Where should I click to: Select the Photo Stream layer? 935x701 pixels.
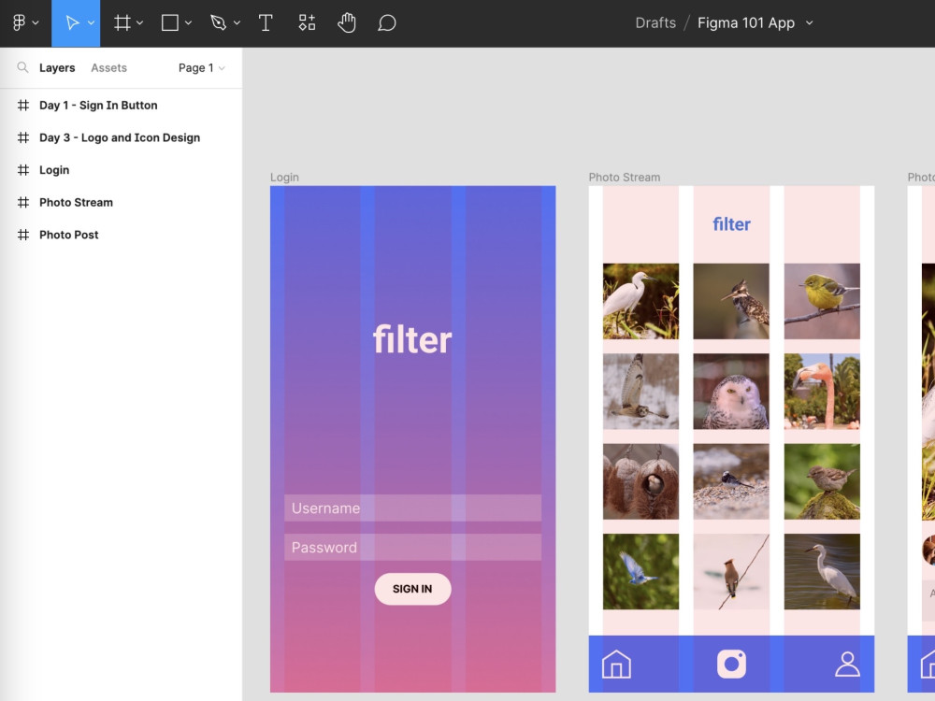(121, 202)
